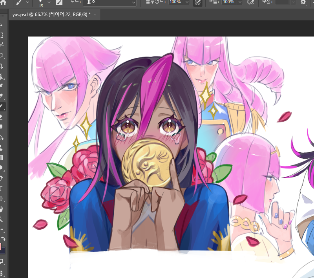Screen dimensions: 314x278
Task: Select the Dodge tool
Action: point(2,168)
